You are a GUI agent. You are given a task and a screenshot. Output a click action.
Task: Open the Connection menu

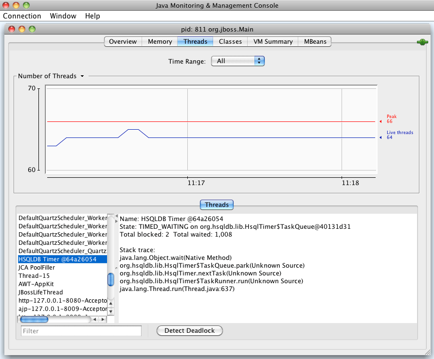pos(22,16)
